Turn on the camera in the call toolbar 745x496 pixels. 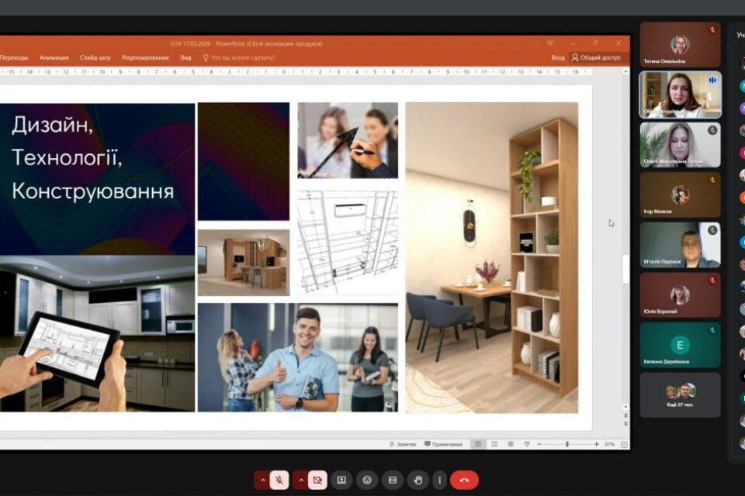point(317,480)
